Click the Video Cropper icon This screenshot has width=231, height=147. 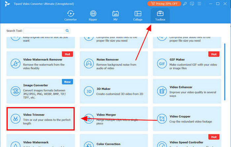(162, 119)
